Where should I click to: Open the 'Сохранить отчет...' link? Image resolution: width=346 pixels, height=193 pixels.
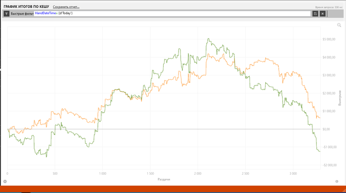[66, 7]
